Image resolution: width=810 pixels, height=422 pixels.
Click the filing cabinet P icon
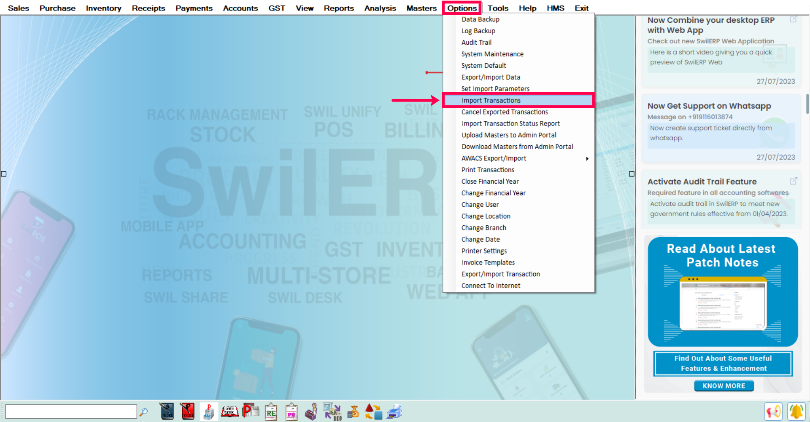[x=208, y=411]
